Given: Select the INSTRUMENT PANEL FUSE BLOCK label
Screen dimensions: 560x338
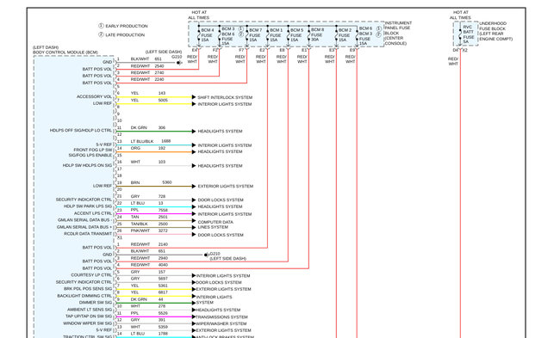Looking at the screenshot, I should click(398, 33).
